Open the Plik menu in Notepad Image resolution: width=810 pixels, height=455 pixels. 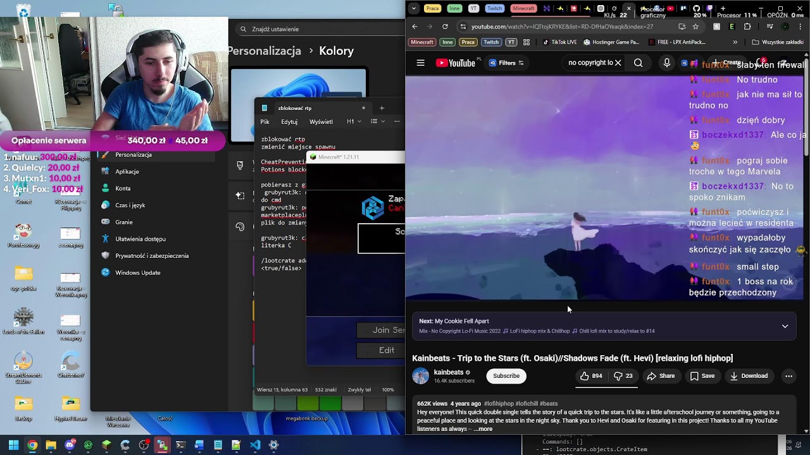point(265,121)
